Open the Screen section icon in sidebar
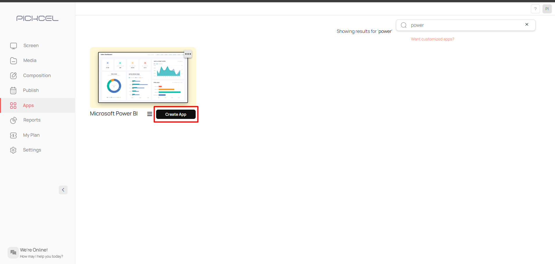 13,46
